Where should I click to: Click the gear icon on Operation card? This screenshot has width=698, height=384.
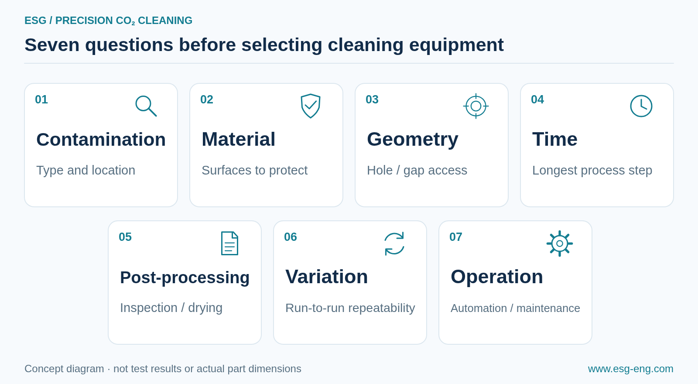tap(560, 243)
